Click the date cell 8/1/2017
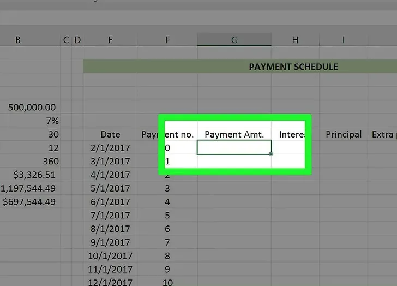The height and width of the screenshot is (286, 397). [110, 229]
